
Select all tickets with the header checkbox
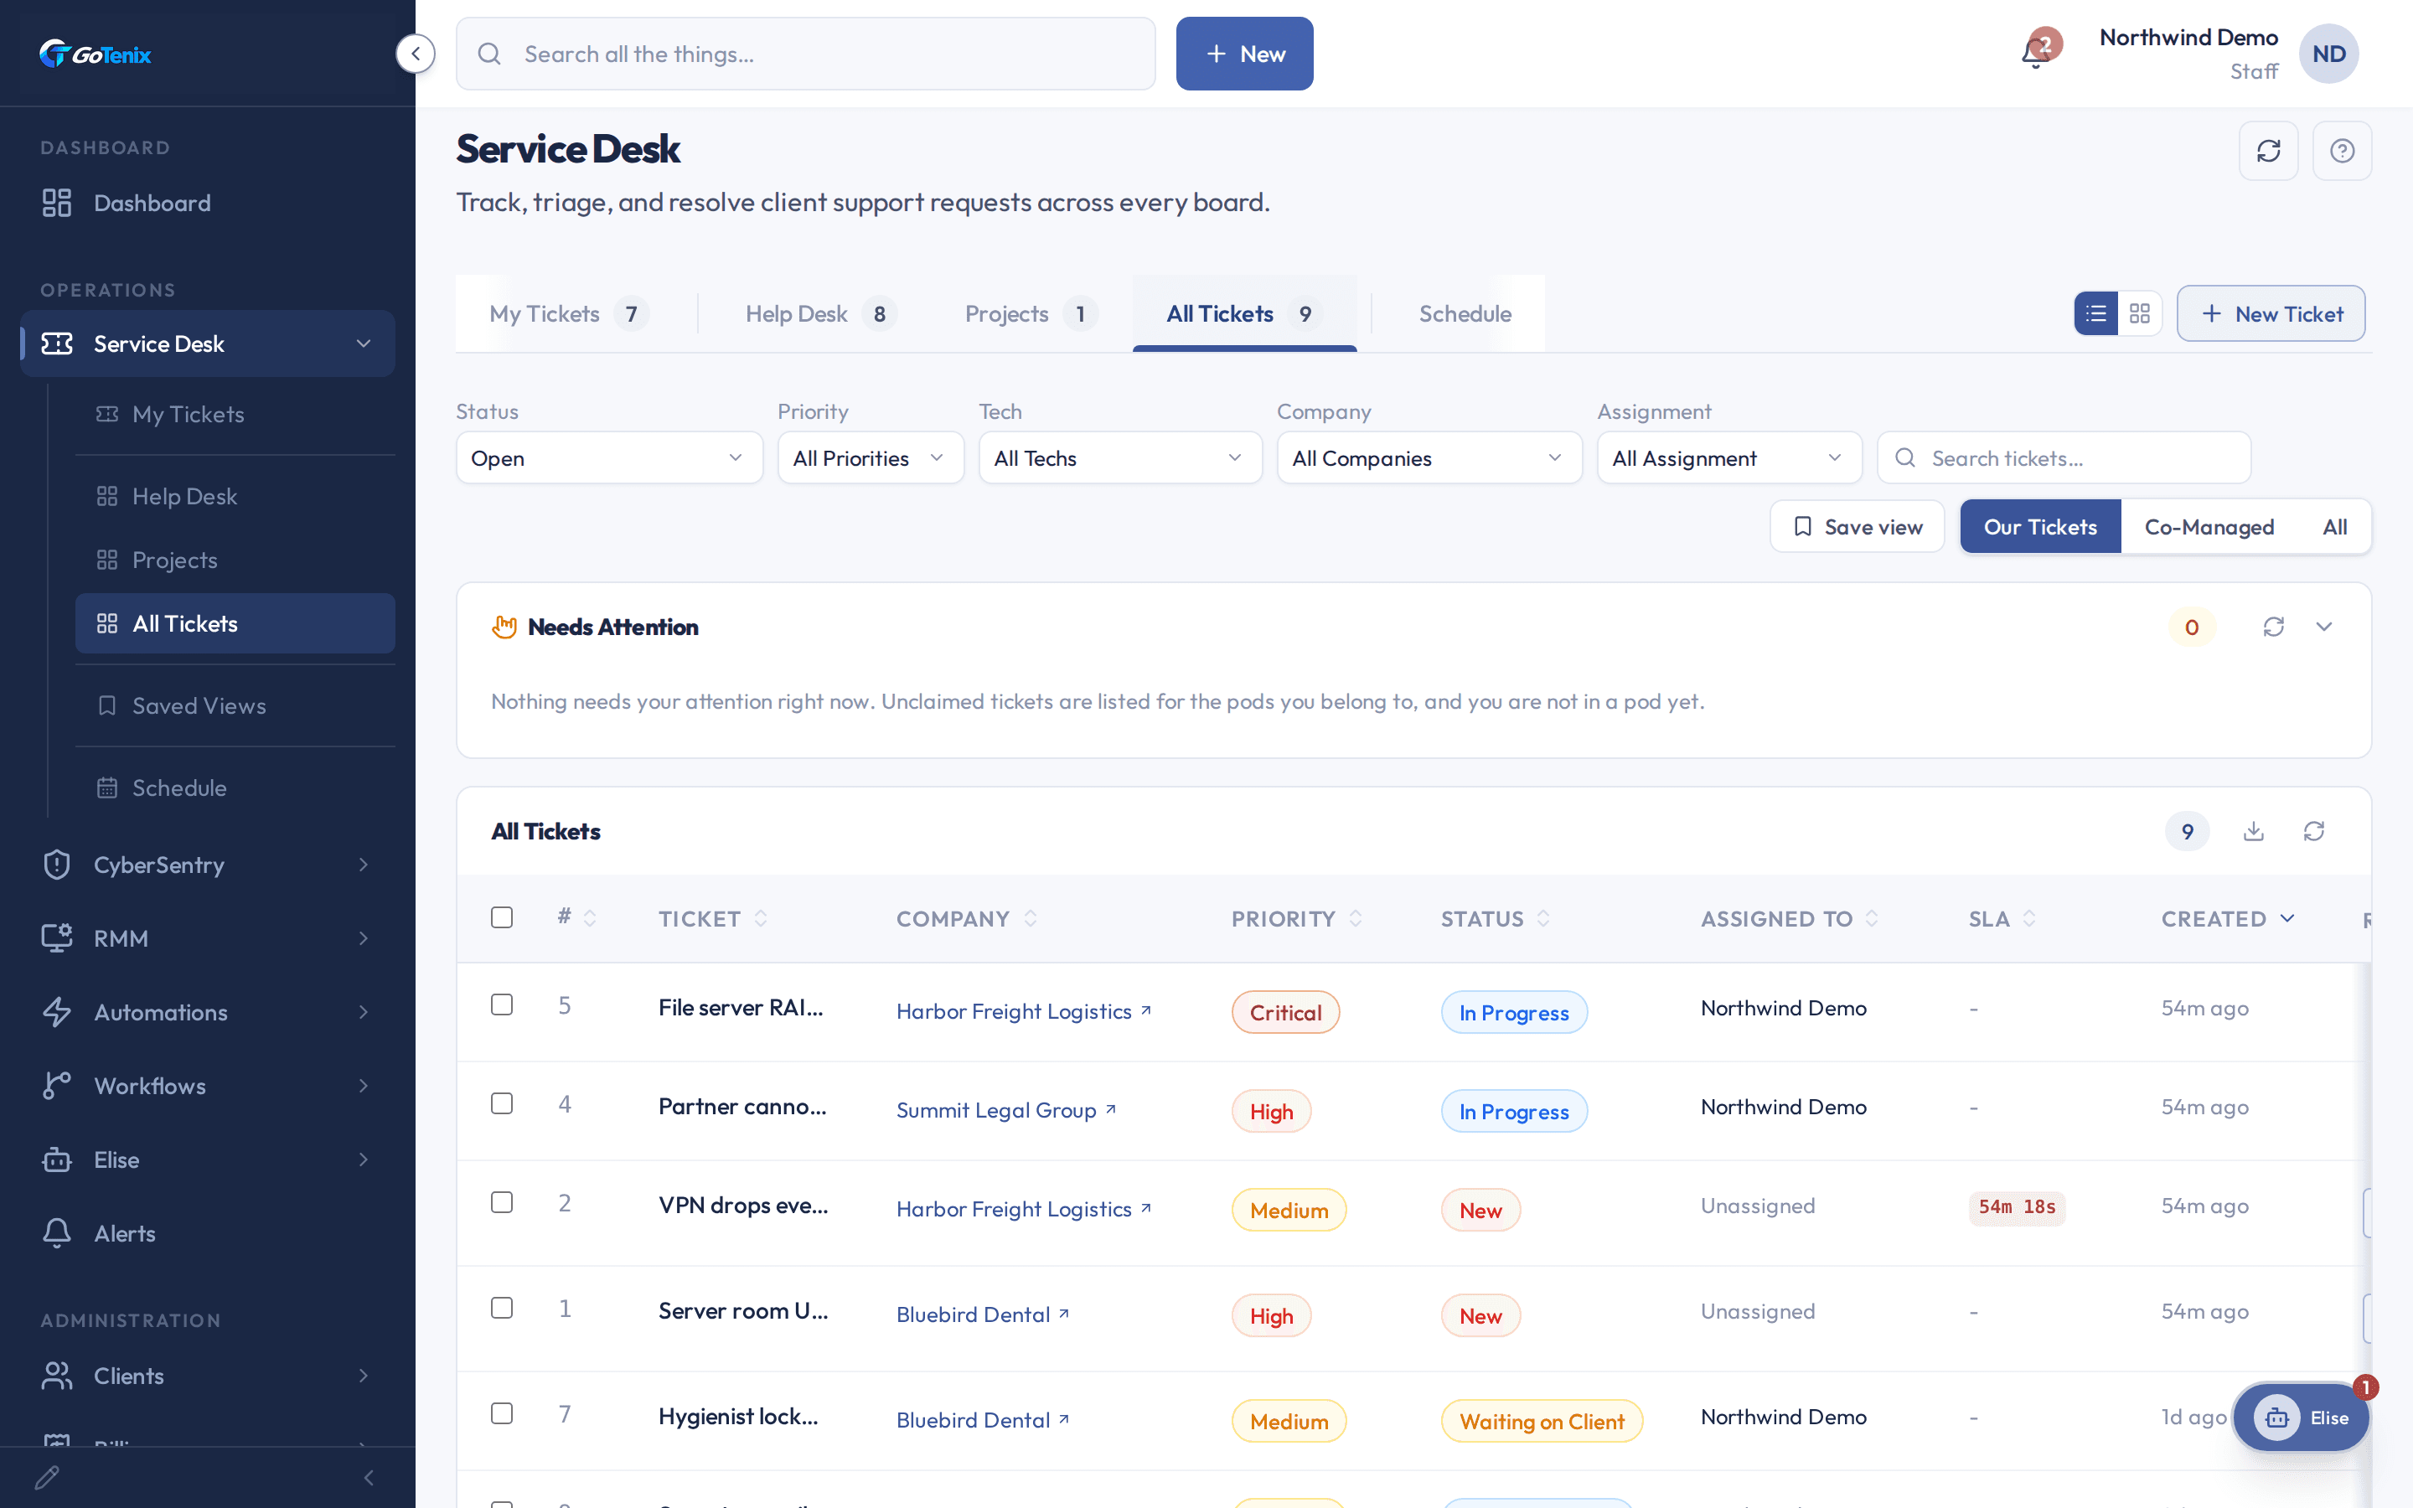[x=502, y=917]
